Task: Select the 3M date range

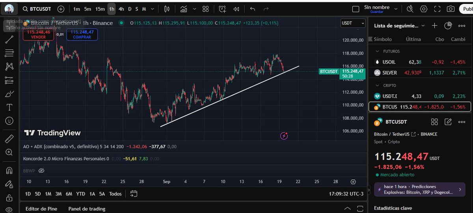Action: (x=58, y=194)
